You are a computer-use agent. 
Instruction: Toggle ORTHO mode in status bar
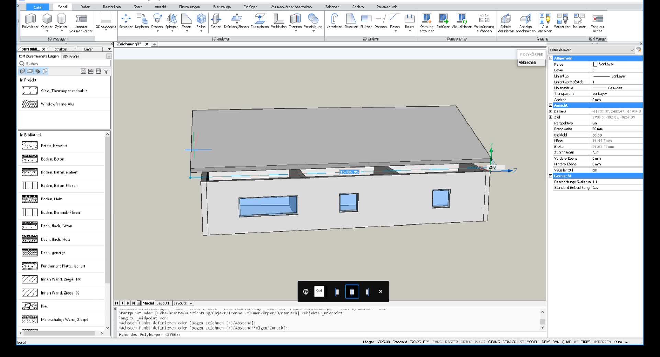coord(466,342)
